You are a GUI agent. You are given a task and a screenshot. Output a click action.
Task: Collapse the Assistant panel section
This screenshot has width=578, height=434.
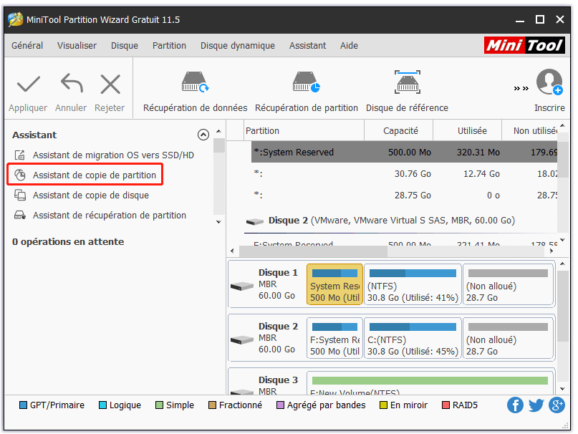(203, 135)
